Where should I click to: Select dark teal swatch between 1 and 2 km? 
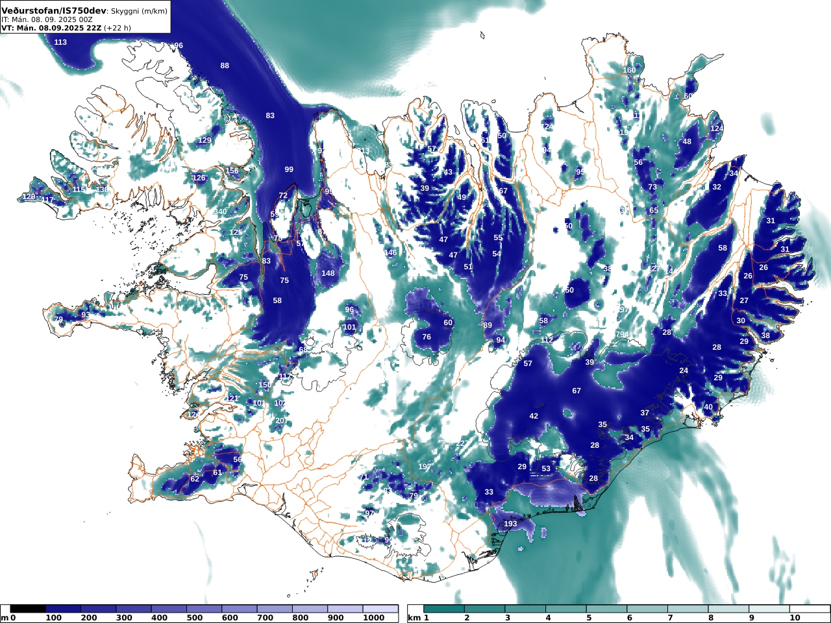(444, 609)
